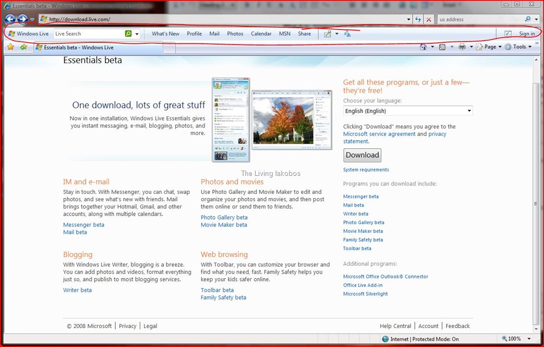Open Microsoft Office Outlook Connector link
Viewport: 544px width, 347px height.
point(386,276)
